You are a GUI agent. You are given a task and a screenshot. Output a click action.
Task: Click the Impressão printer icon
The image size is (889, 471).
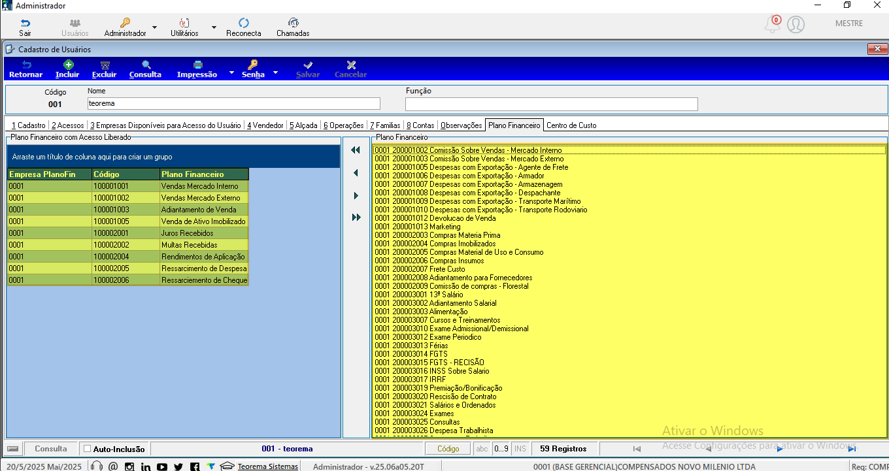pos(197,65)
